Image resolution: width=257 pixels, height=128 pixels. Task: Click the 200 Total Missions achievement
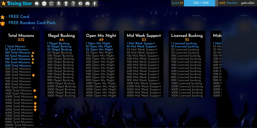point(18,66)
